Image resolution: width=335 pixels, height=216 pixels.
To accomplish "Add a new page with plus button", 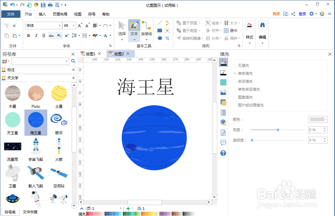I will point(128,208).
